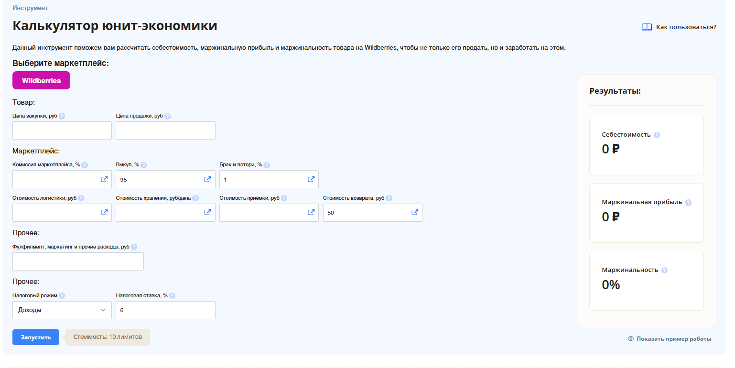This screenshot has width=735, height=368.
Task: Show help tooltip for Маржинальная прибыль result
Action: (x=688, y=203)
